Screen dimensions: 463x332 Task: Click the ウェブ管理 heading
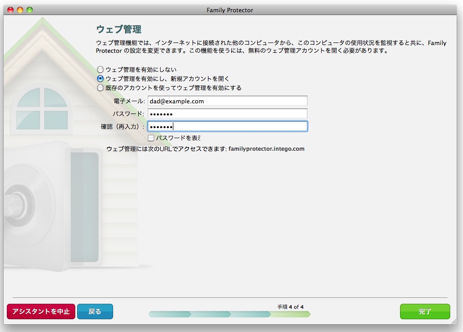point(119,29)
